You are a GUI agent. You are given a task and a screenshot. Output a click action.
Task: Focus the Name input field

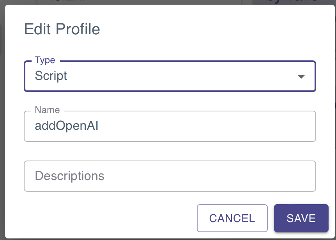point(170,126)
